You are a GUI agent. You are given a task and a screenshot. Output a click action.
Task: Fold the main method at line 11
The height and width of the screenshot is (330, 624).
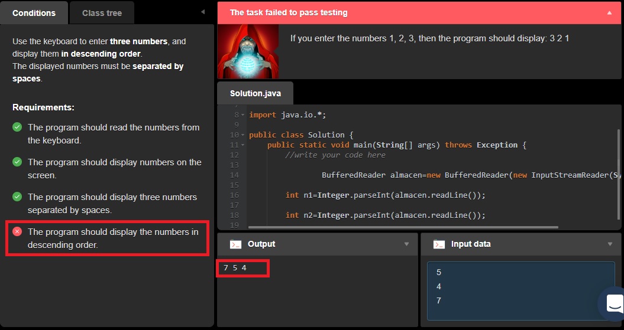(x=243, y=145)
